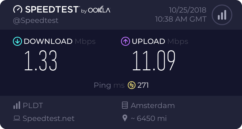This screenshot has height=129, width=242.
Task: Select the 11.09 upload speed value
Action: (x=154, y=61)
